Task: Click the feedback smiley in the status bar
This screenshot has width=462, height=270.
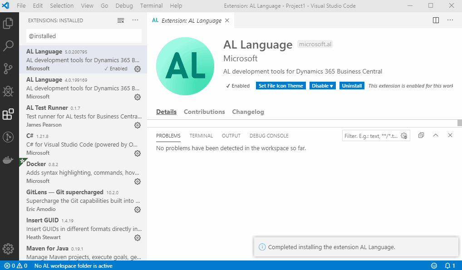Action: (x=434, y=265)
